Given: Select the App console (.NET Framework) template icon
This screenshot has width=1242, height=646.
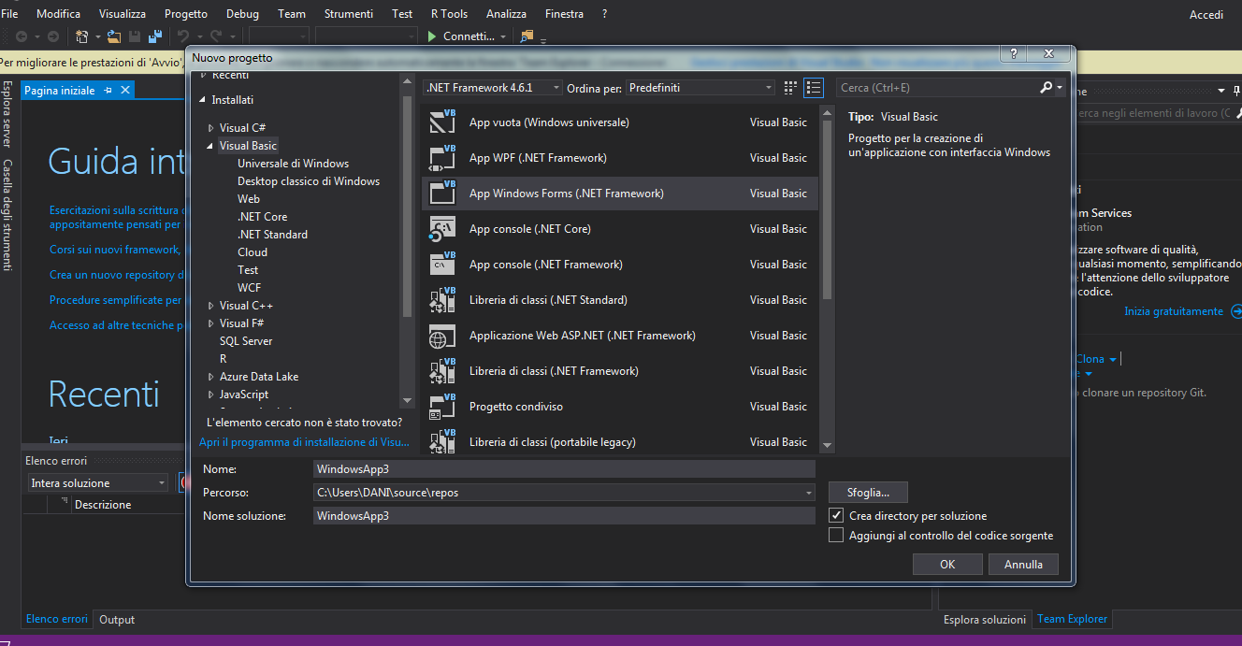Looking at the screenshot, I should point(441,264).
